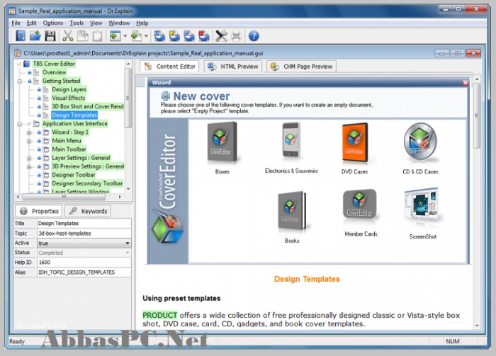The height and width of the screenshot is (356, 496).
Task: Collapse the Getting Started tree node
Action: tap(20, 81)
